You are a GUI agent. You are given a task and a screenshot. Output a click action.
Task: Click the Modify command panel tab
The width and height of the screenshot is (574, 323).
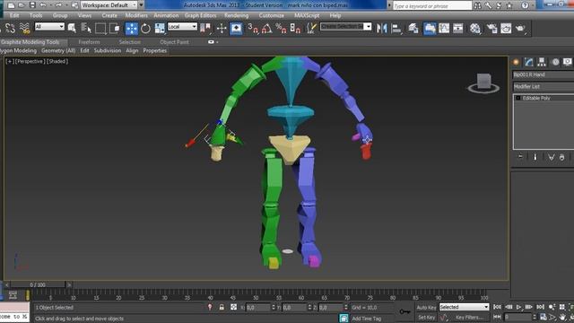(528, 62)
